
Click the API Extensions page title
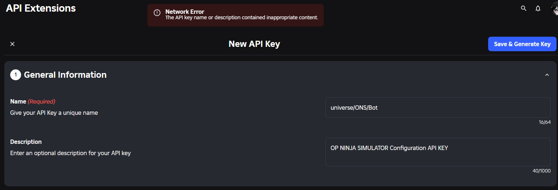pos(41,8)
